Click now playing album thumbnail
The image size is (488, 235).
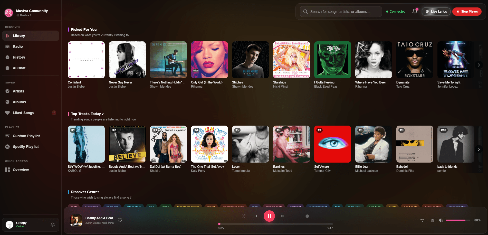[76, 220]
